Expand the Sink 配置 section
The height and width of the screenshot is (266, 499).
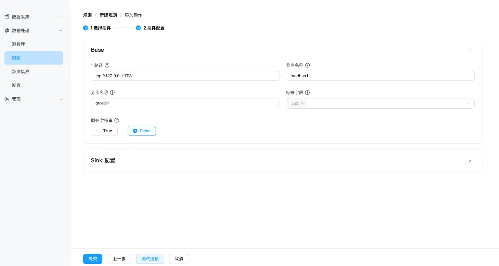pos(470,160)
